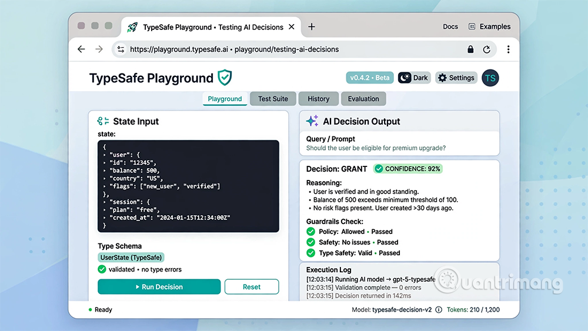588x331 pixels.
Task: Collapse the "session" object line
Action: click(105, 202)
